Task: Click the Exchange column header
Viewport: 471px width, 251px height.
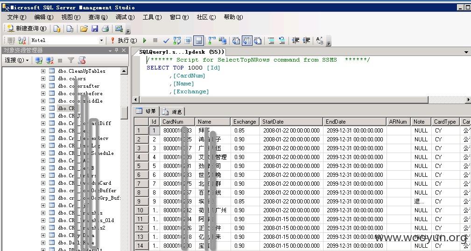Action: tap(245, 122)
